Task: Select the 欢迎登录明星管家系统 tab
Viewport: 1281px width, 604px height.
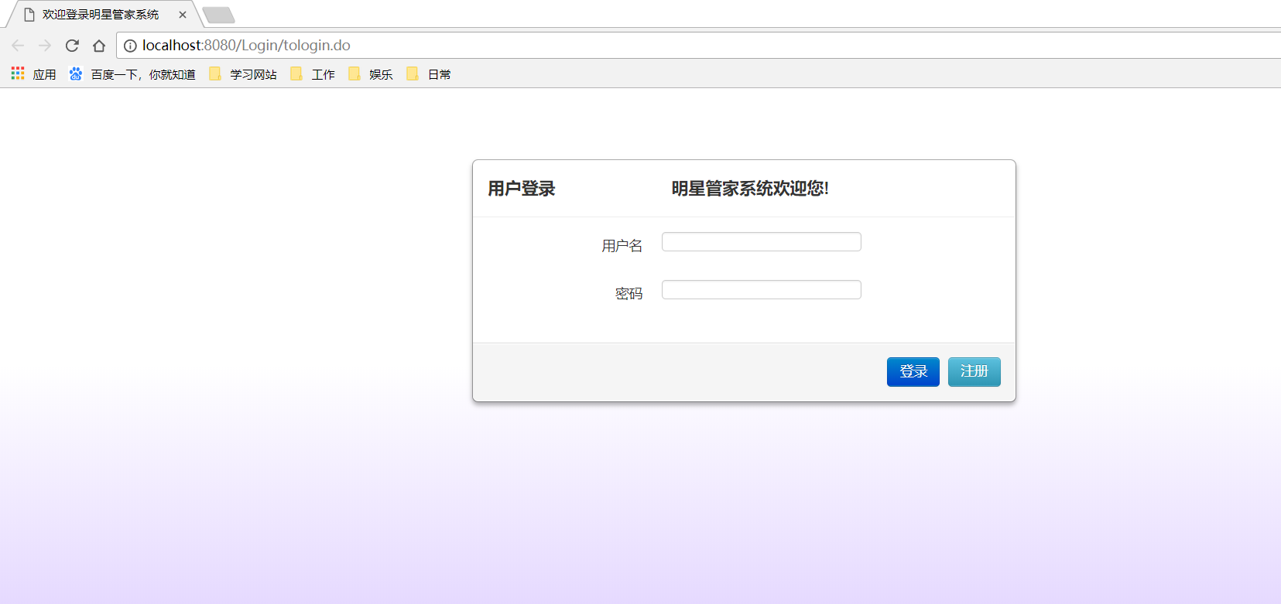Action: tap(100, 15)
